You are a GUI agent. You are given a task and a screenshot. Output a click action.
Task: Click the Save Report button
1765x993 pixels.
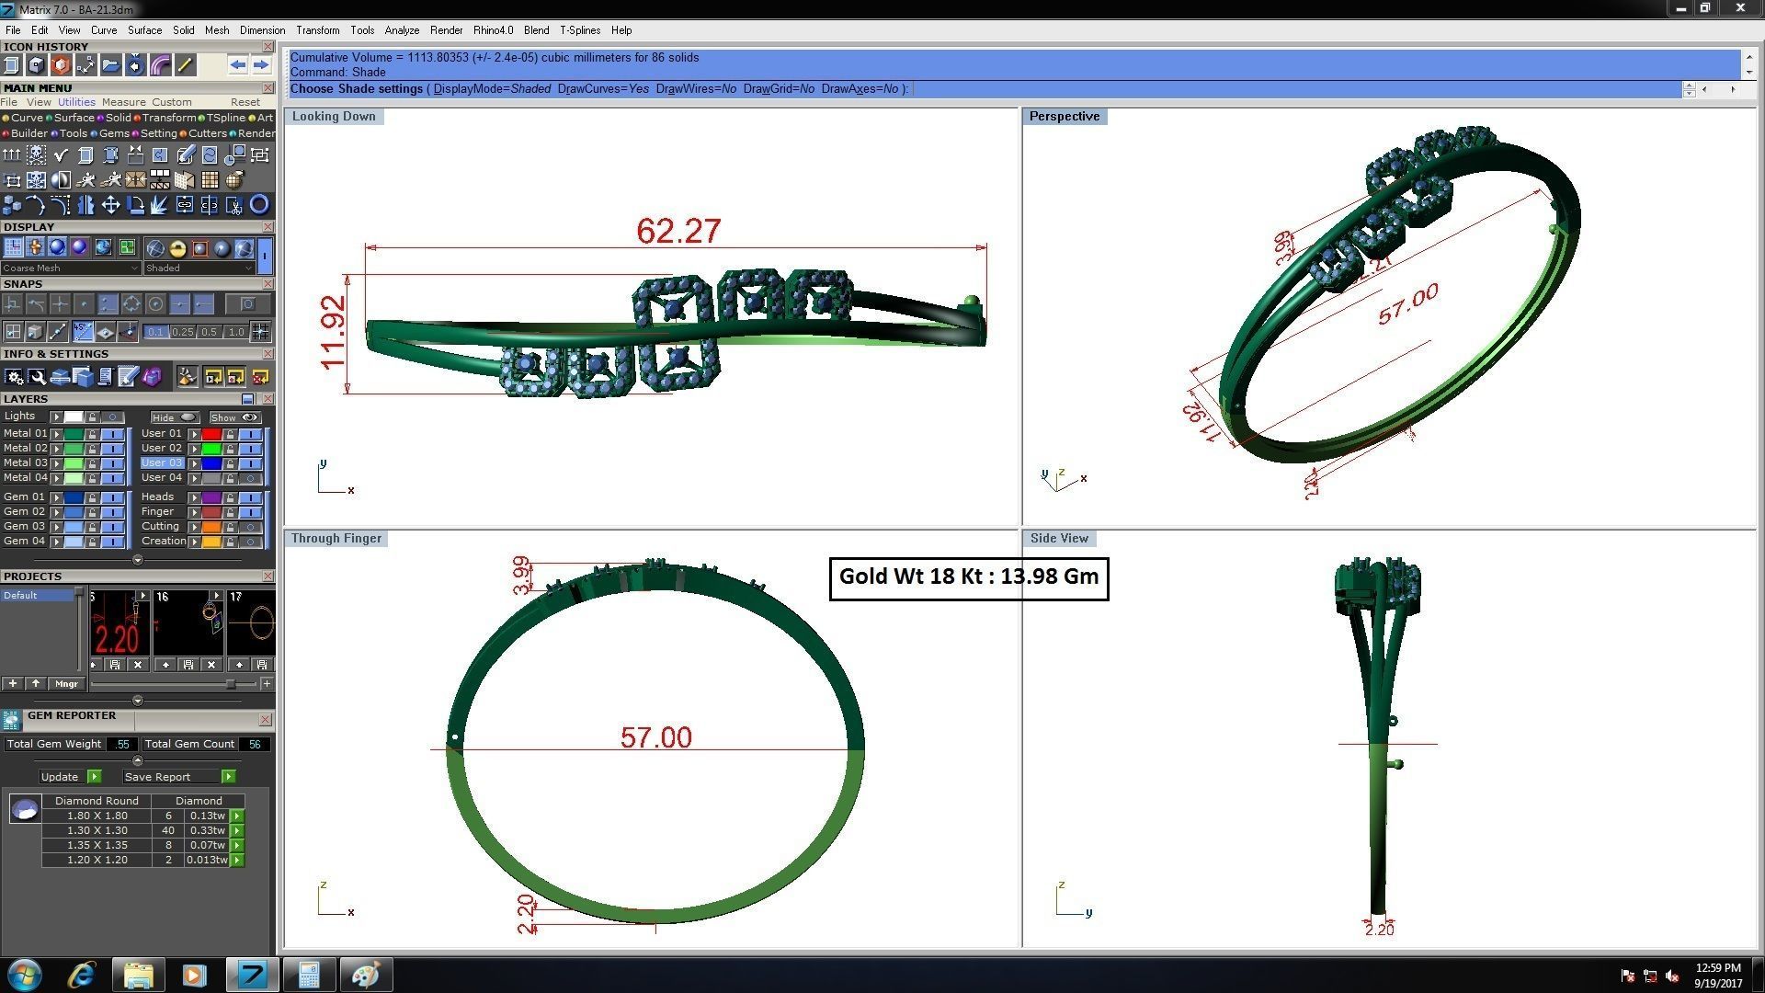(x=170, y=777)
